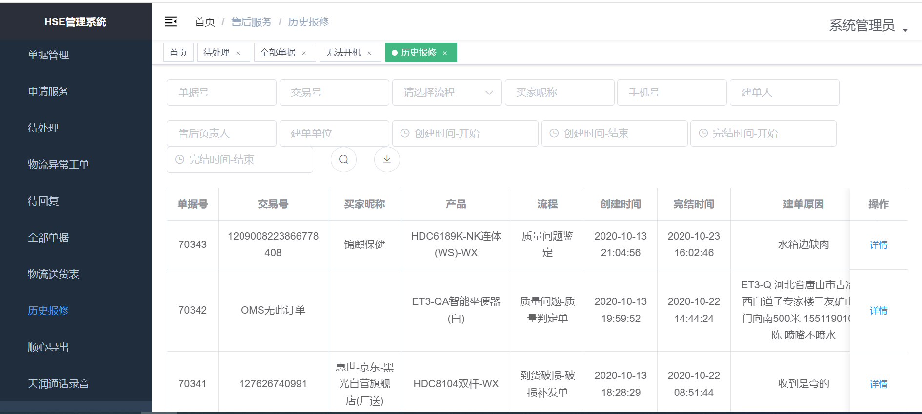Click the 交易号 column header
922x414 pixels.
pyautogui.click(x=273, y=204)
